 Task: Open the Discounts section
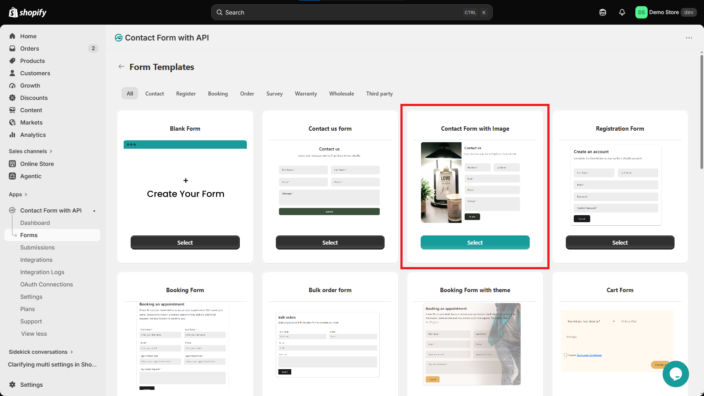tap(34, 98)
